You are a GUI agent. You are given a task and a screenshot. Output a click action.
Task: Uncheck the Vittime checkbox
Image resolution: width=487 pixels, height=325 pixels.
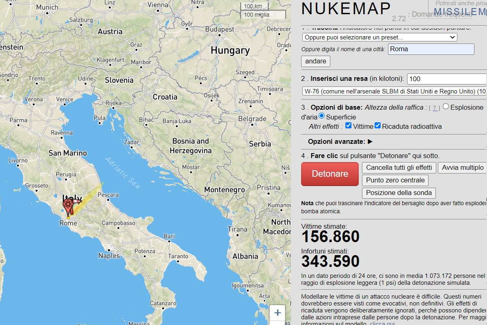[x=348, y=126]
